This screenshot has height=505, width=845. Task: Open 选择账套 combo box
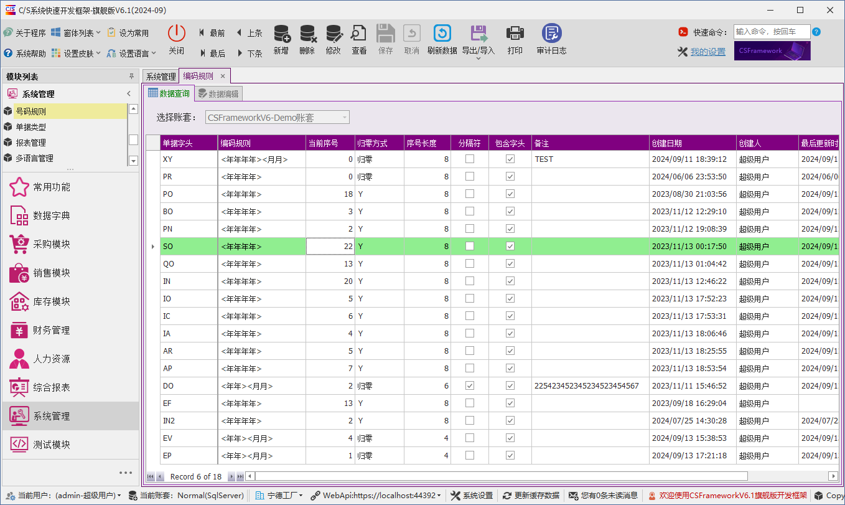pyautogui.click(x=278, y=117)
